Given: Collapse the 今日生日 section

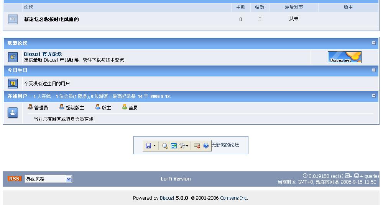Looking at the screenshot, I should point(374,70).
